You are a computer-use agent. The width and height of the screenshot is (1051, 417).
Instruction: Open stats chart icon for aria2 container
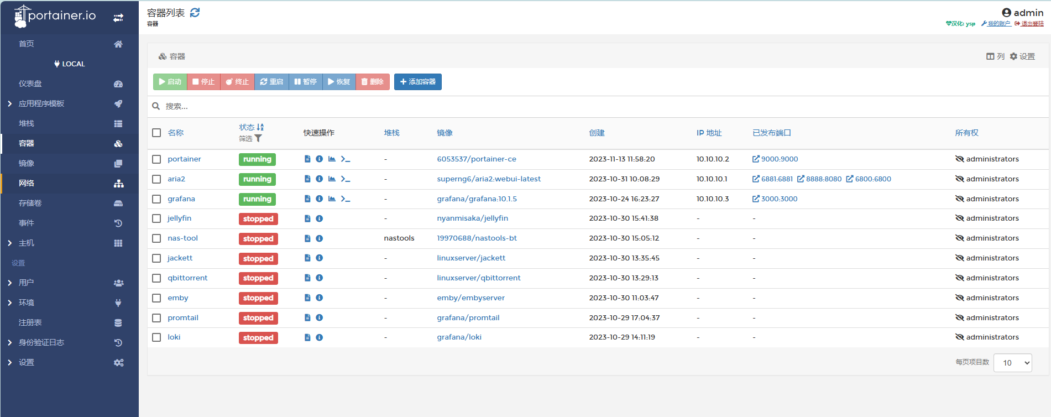(332, 179)
